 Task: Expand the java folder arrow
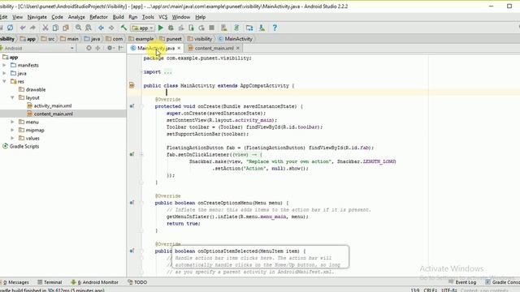coord(4,74)
